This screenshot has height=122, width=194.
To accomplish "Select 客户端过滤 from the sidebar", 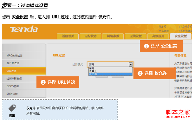I will tap(24, 63).
